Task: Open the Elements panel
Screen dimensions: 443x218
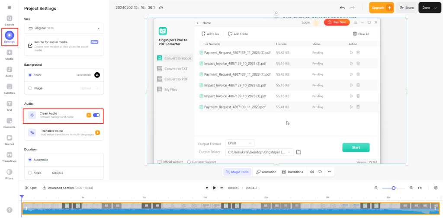Action: pos(10,123)
